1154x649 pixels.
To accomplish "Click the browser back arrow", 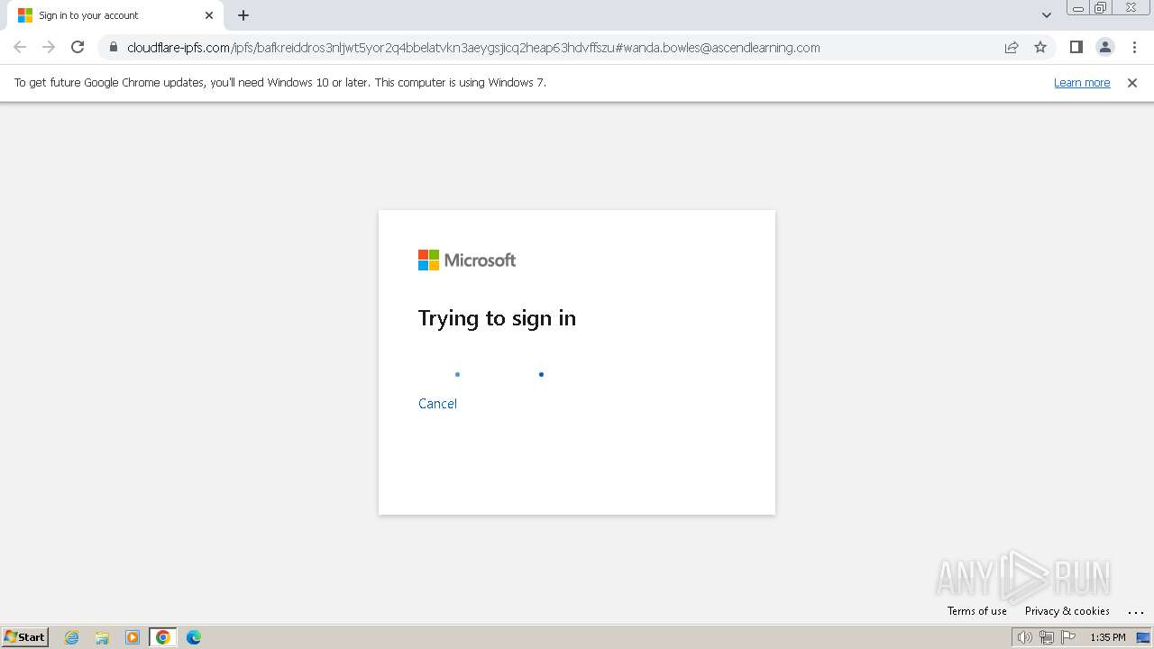I will coord(20,47).
